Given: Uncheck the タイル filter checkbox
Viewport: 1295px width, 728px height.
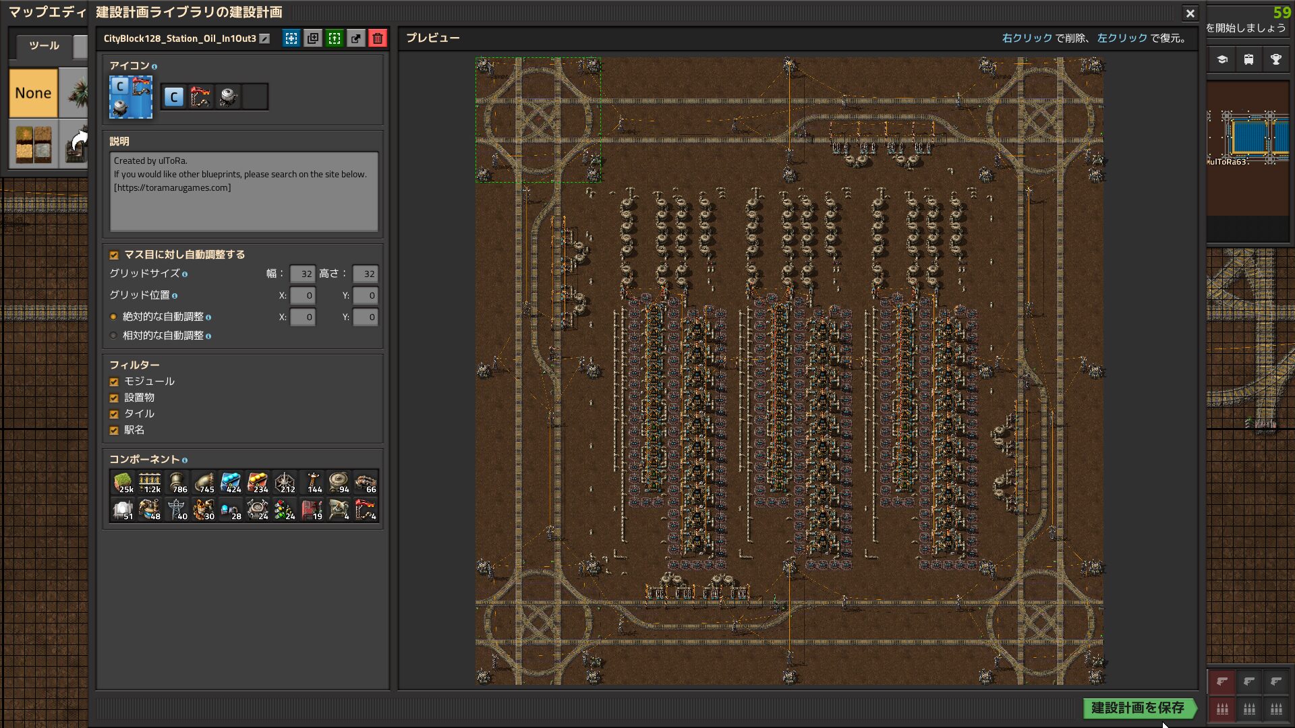Looking at the screenshot, I should click(114, 414).
